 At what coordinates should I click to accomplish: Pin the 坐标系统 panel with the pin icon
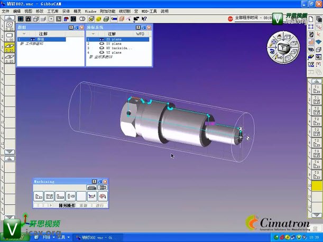(x=138, y=27)
